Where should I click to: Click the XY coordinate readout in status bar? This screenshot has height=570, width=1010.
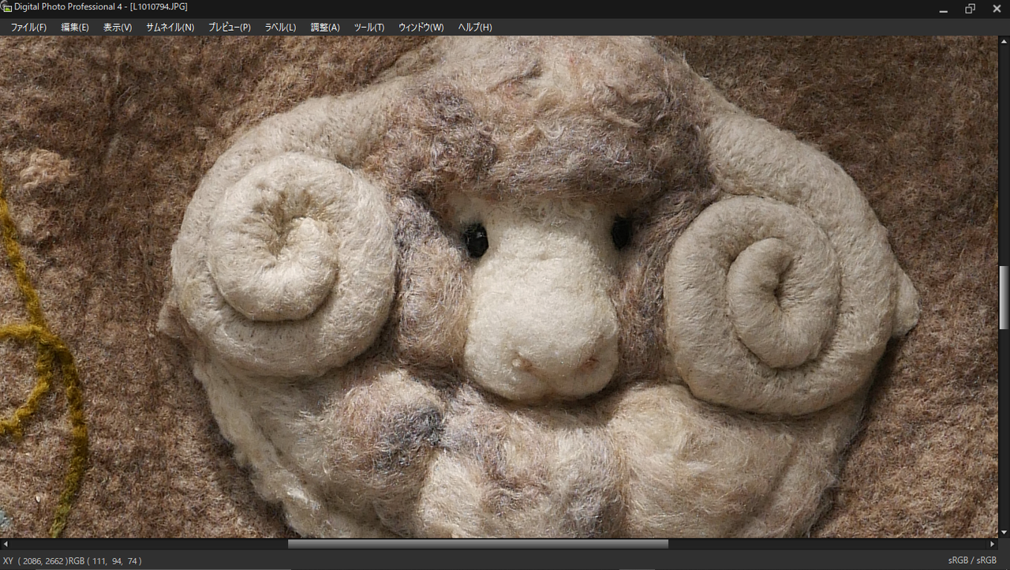[x=73, y=561]
